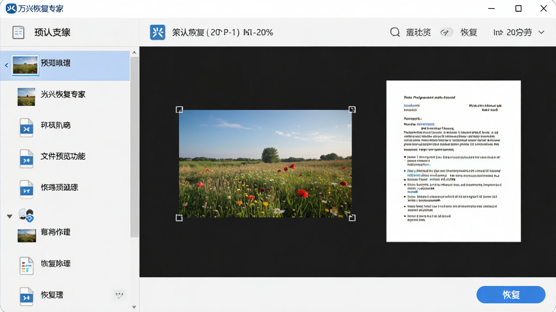Click the top-left corner handle of the landscape preview
This screenshot has width=556, height=312.
pos(179,109)
